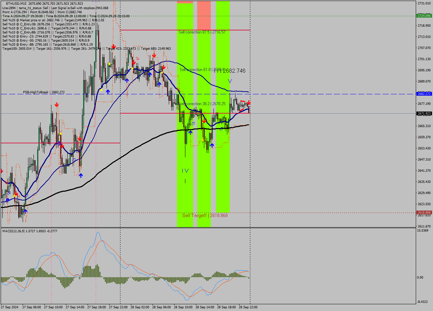433x311 pixels.
Task: Click the yellow star marker in the green zone
Action: point(202,140)
